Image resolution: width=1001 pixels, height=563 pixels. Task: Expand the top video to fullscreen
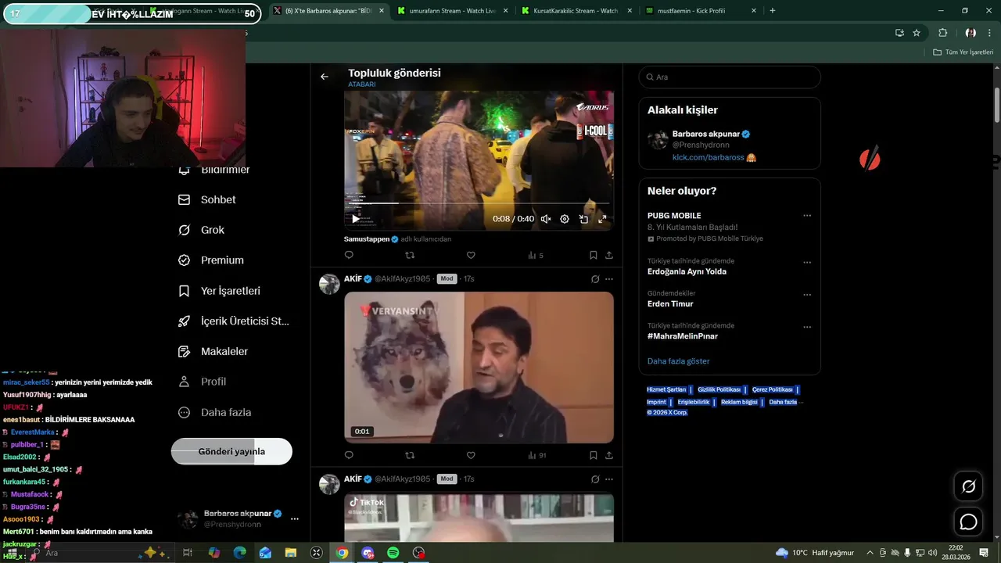(x=602, y=219)
